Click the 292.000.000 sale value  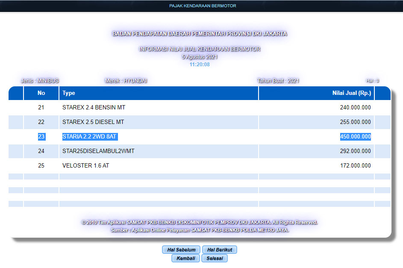coord(356,151)
